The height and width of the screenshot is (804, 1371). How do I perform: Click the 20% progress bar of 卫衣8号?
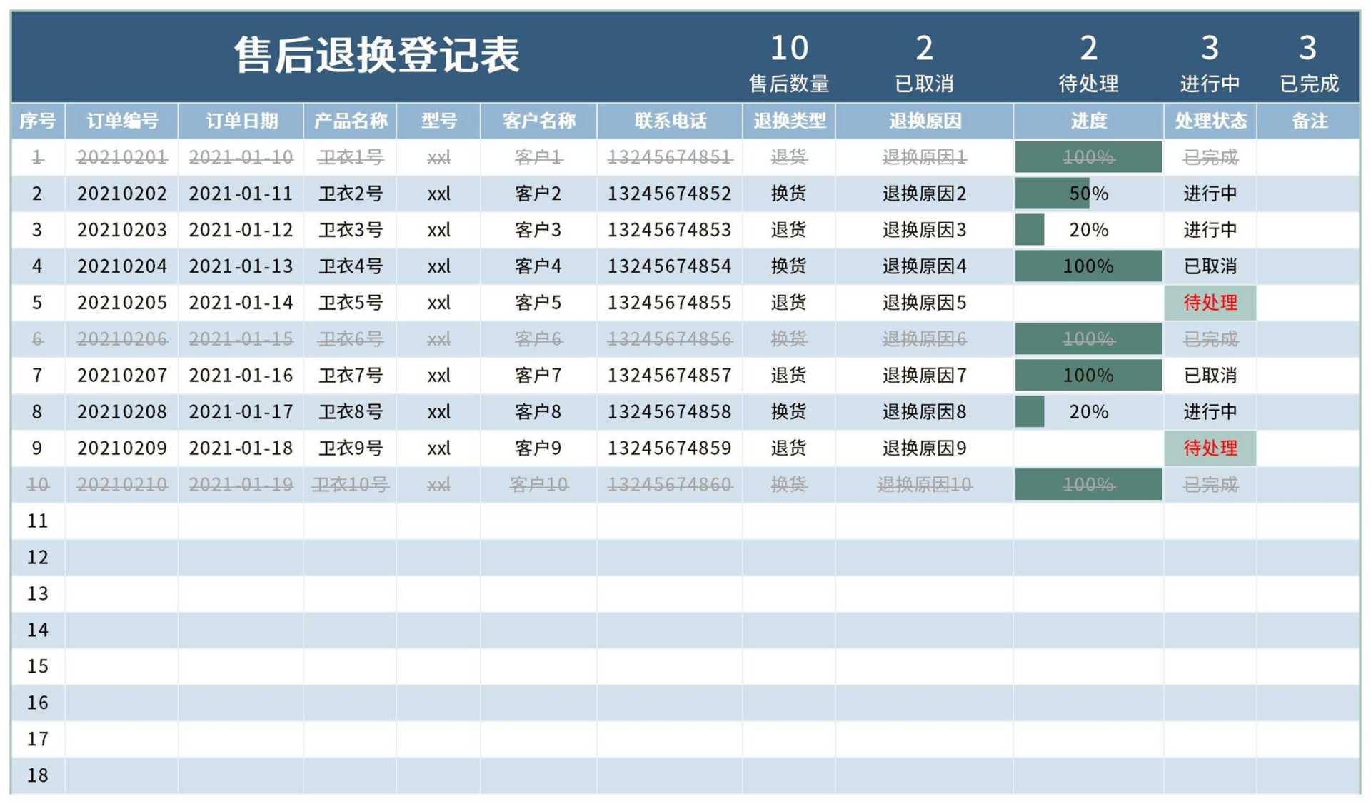point(1030,411)
